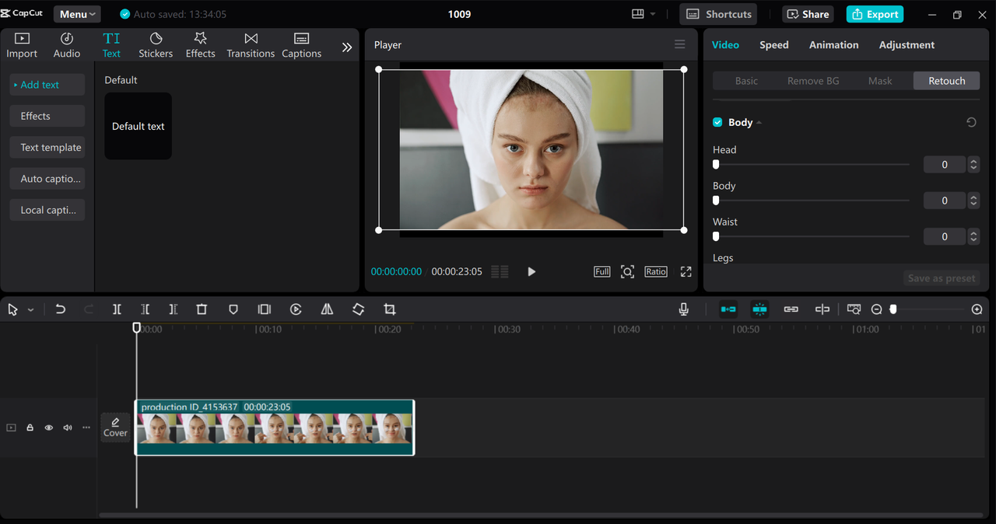The width and height of the screenshot is (996, 524).
Task: Click the marker shield icon
Action: (233, 309)
